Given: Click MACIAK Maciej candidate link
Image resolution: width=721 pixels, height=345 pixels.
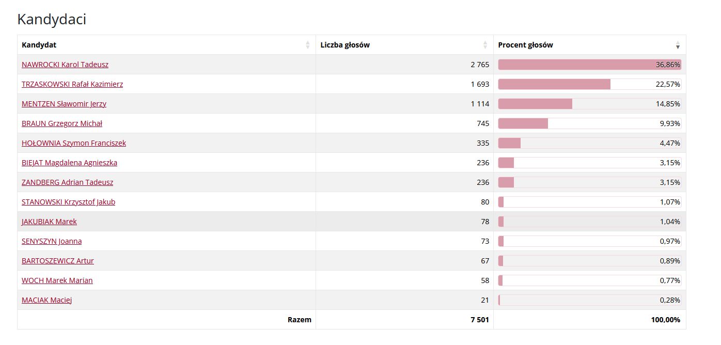Looking at the screenshot, I should [46, 300].
